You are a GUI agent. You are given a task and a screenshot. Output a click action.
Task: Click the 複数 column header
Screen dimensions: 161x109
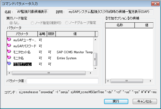[51, 34]
